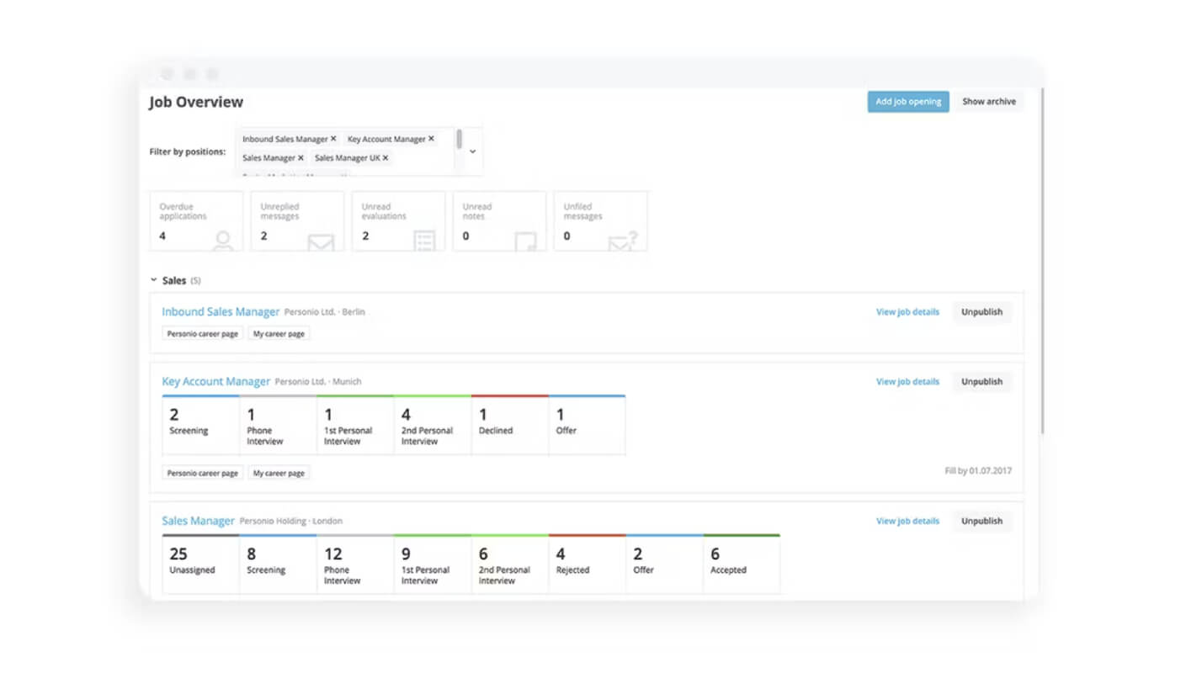Open Inbound Sales Manager job title
This screenshot has height=673, width=1186.
coord(221,311)
